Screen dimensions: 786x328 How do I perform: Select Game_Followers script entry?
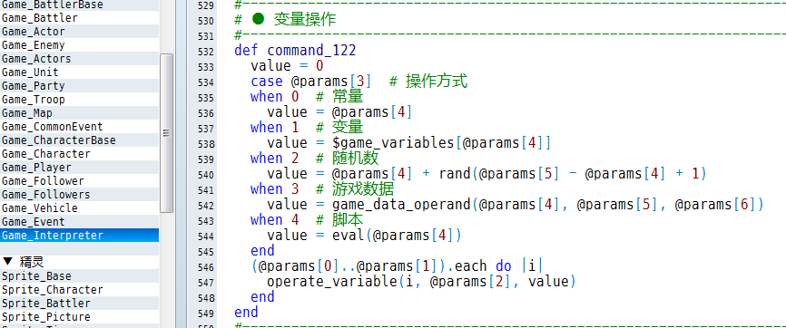pyautogui.click(x=79, y=194)
